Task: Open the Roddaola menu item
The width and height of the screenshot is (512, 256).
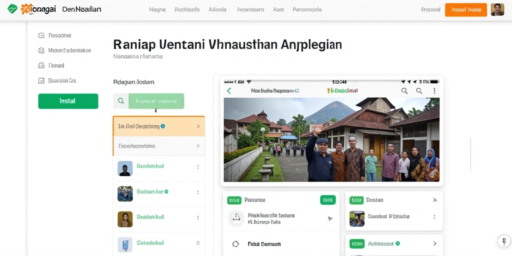Action: (187, 10)
